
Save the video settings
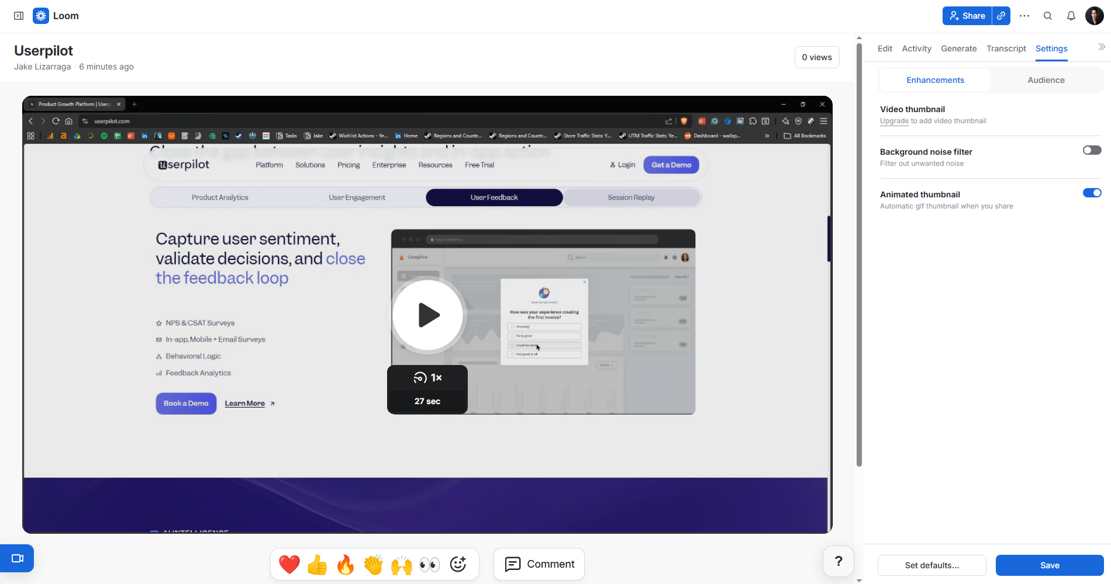1050,565
